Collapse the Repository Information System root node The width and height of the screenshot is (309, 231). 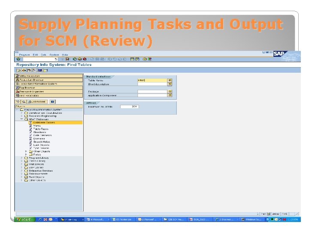point(17,110)
